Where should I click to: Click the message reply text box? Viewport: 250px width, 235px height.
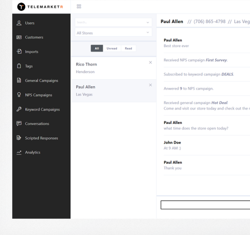(x=205, y=205)
